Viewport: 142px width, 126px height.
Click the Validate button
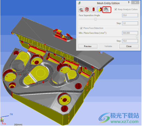108,46
